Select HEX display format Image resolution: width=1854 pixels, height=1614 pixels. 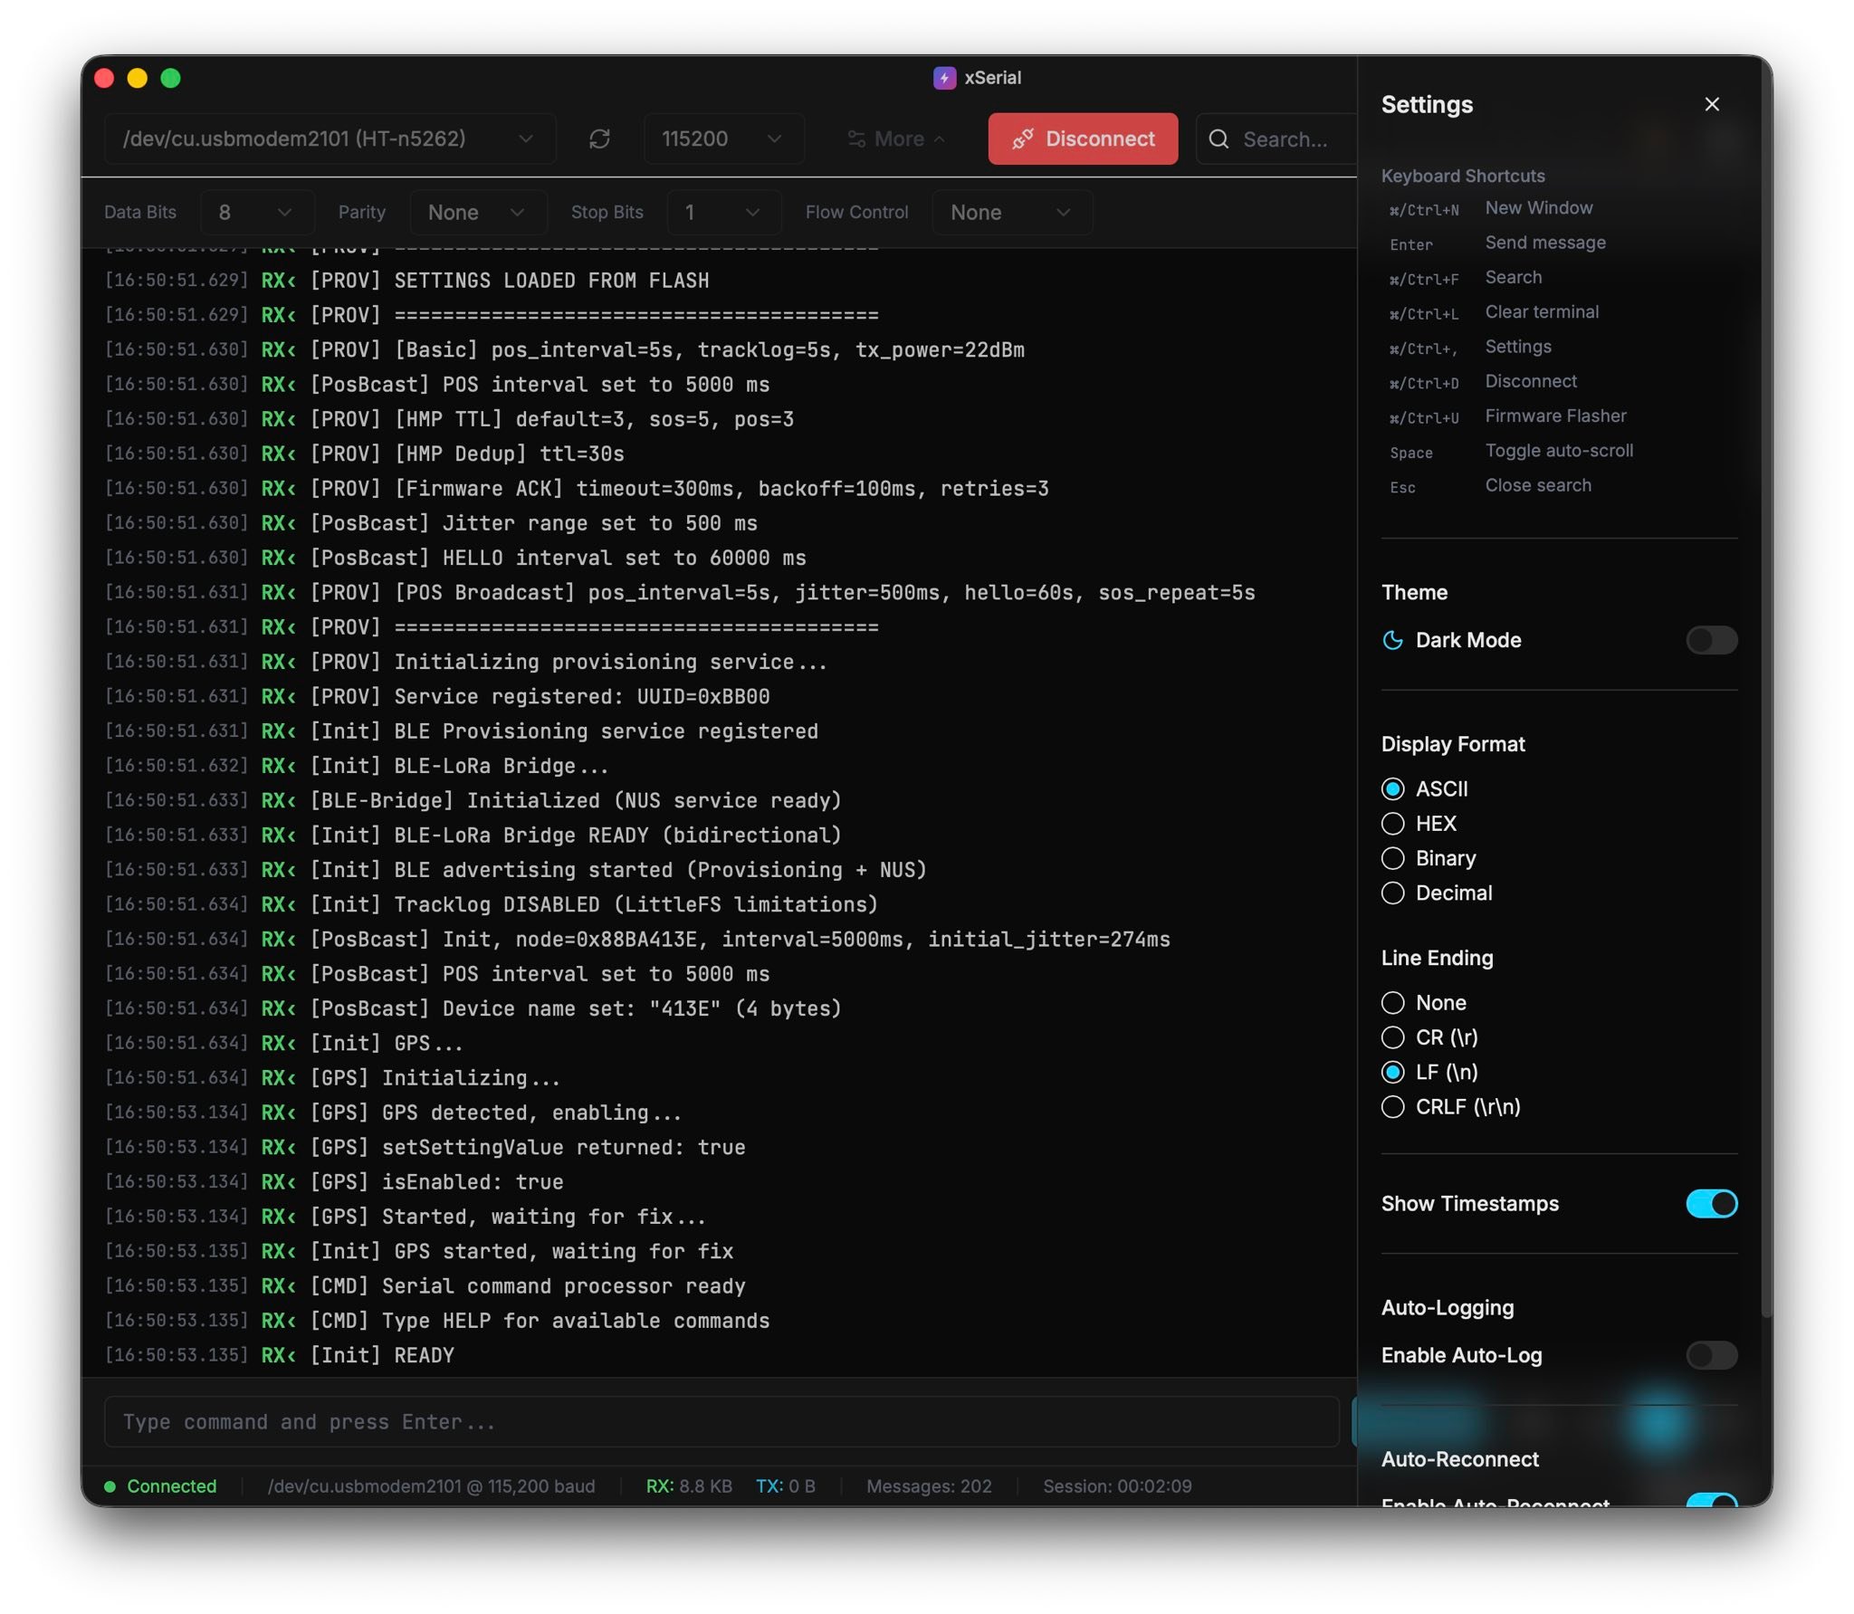click(1393, 823)
